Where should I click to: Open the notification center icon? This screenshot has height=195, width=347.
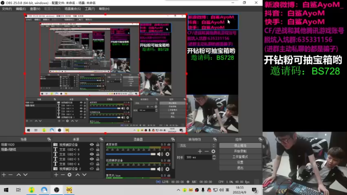tap(255, 190)
